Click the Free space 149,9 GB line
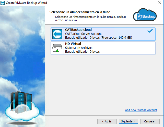 [x=99, y=38]
